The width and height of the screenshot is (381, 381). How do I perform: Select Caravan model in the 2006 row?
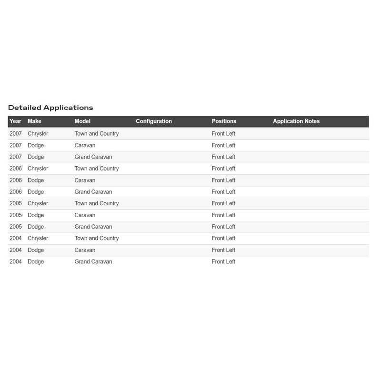coord(85,180)
